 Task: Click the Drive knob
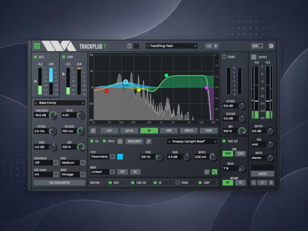tap(242, 168)
